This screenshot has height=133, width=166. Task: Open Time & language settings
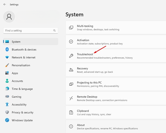coord(31,89)
